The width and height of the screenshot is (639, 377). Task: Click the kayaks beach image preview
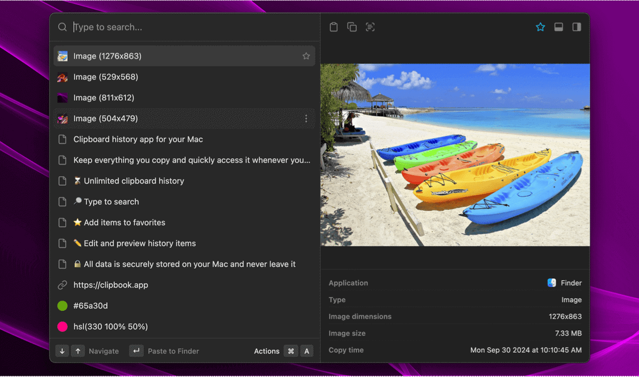coord(455,155)
